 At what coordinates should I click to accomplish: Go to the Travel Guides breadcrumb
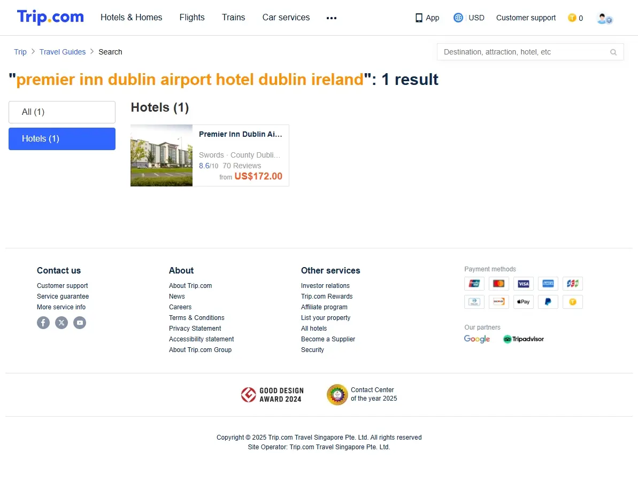coord(62,52)
